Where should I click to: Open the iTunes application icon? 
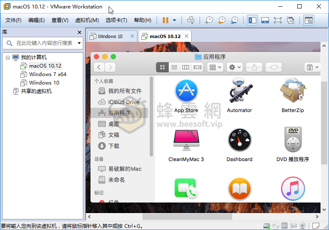click(x=293, y=189)
